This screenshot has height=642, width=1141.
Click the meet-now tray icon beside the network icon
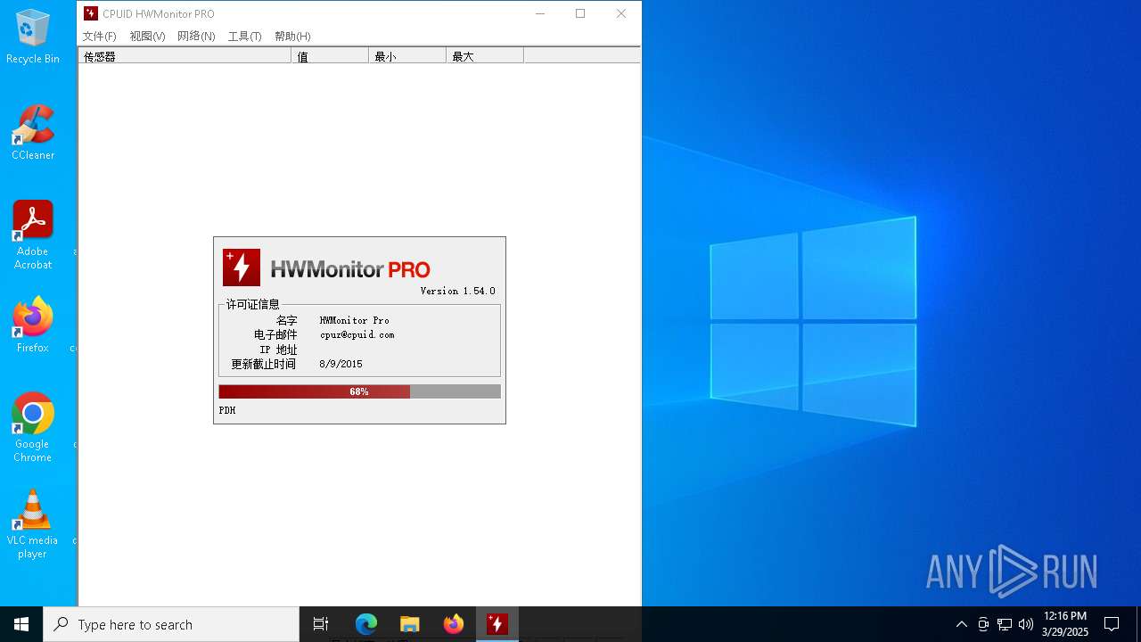click(x=983, y=624)
